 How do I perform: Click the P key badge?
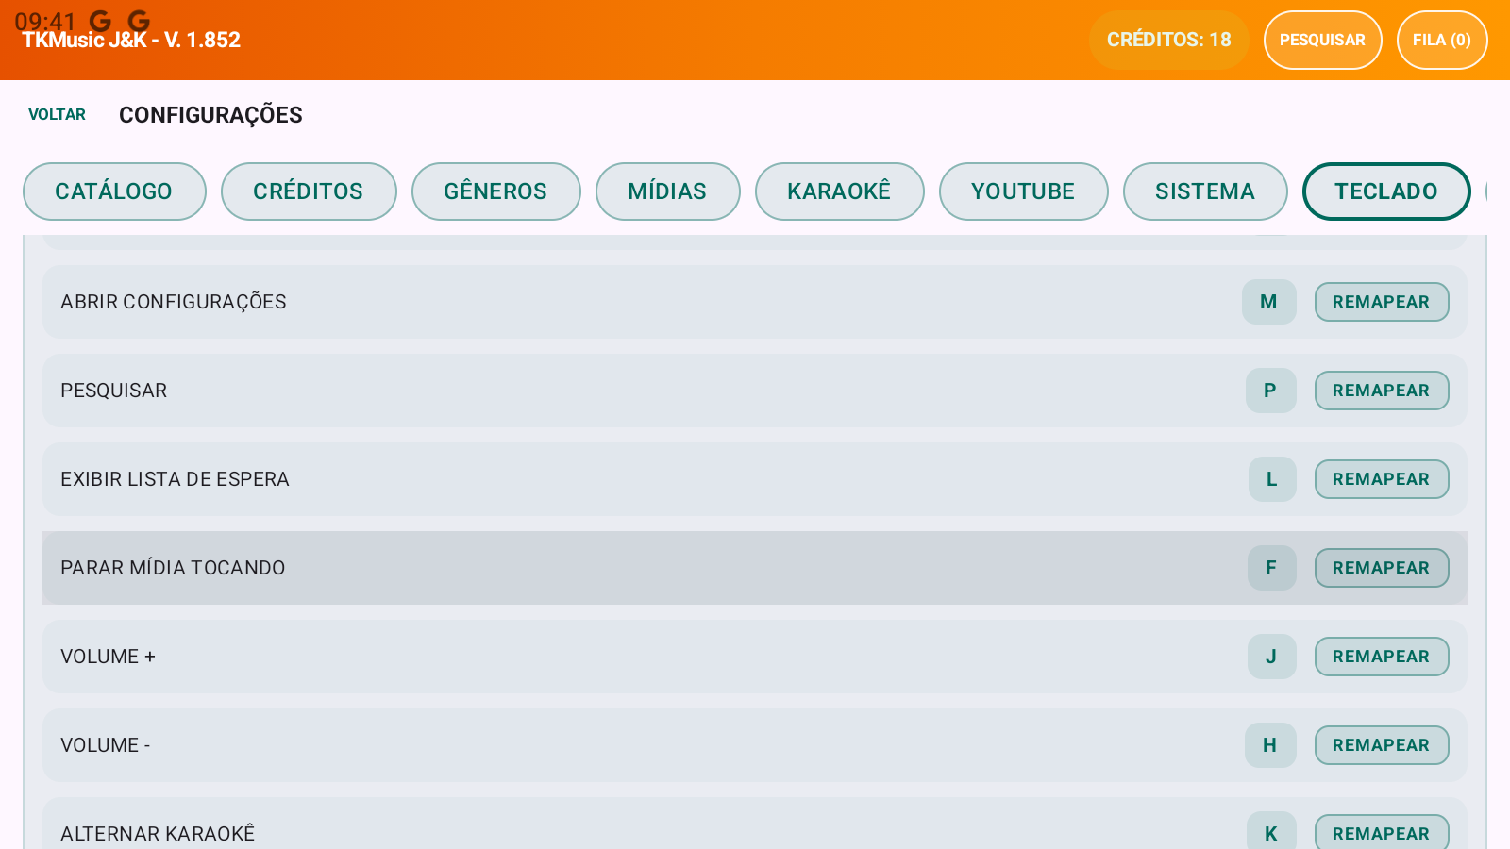[x=1270, y=391]
